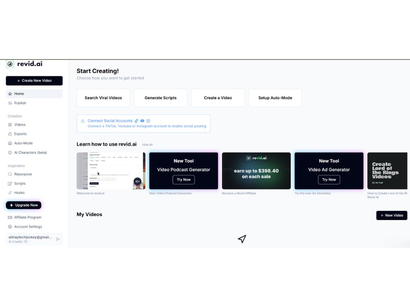
Task: Click the Create New Video button
Action: coord(34,81)
